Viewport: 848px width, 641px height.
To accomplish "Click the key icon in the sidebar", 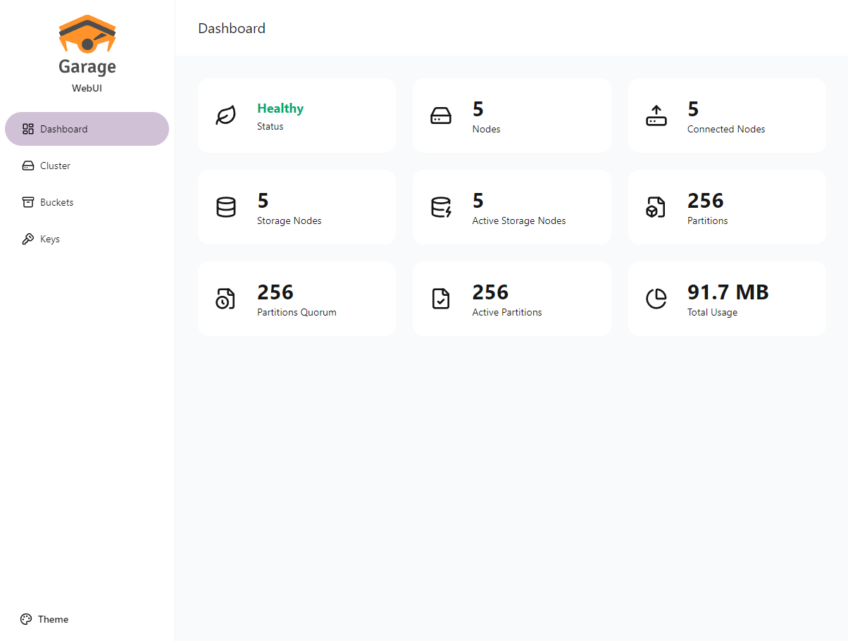I will pyautogui.click(x=28, y=239).
